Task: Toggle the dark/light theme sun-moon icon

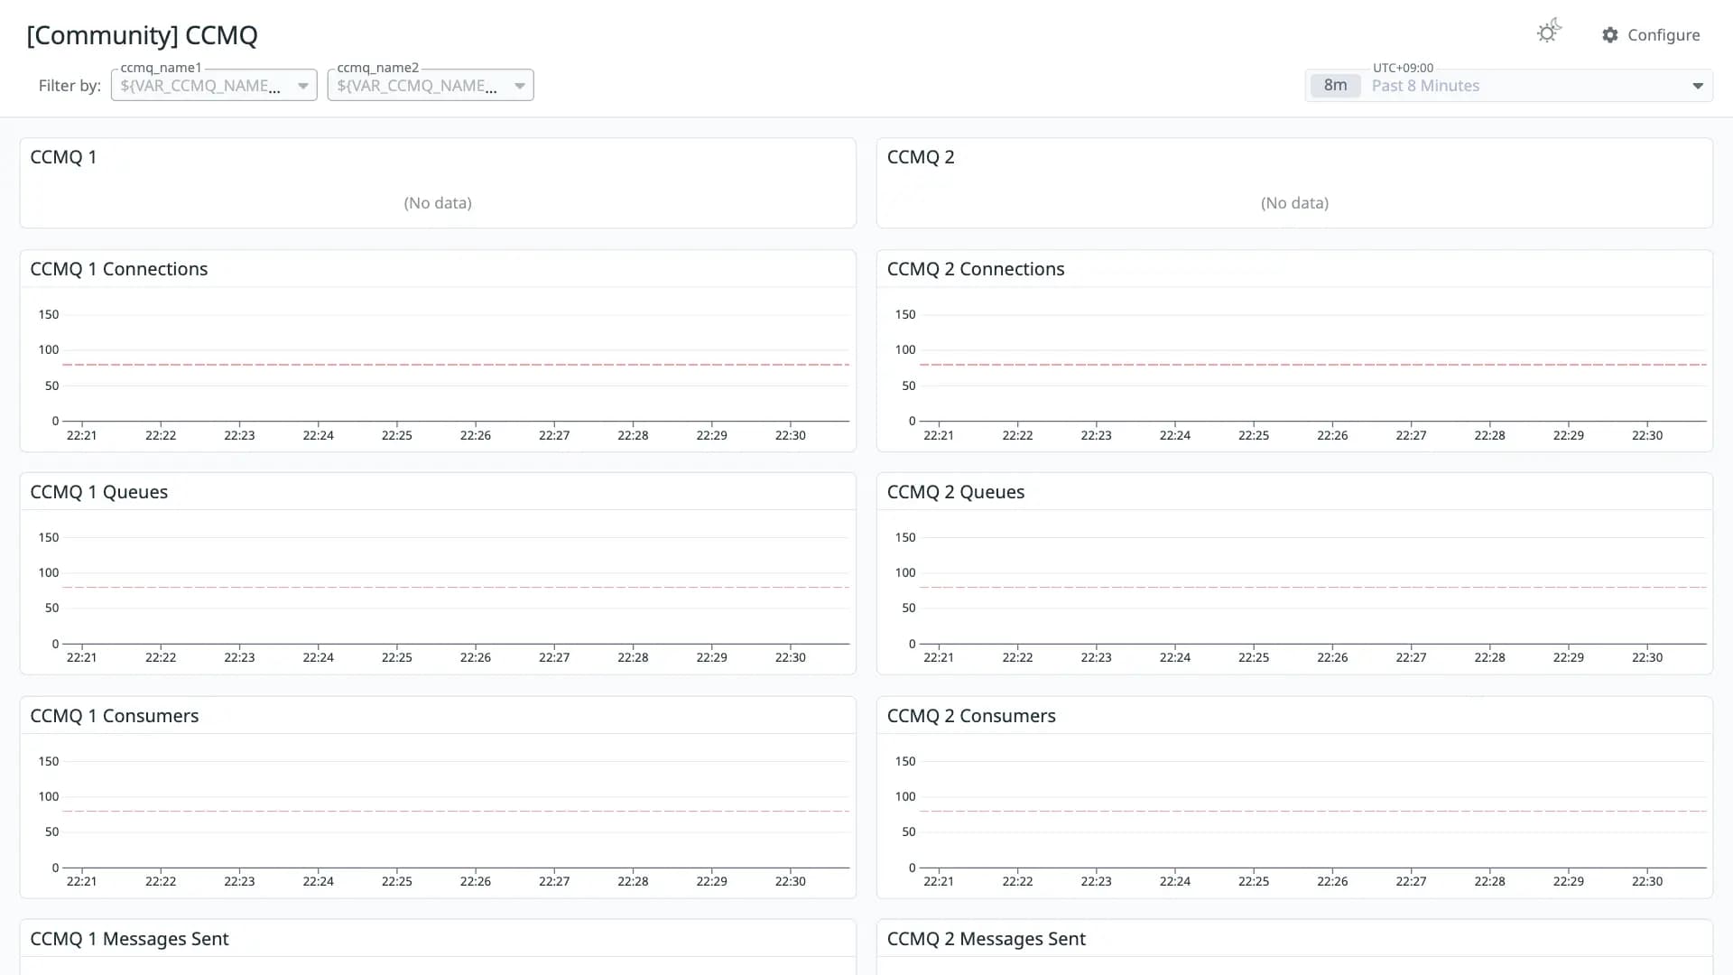Action: [x=1549, y=32]
